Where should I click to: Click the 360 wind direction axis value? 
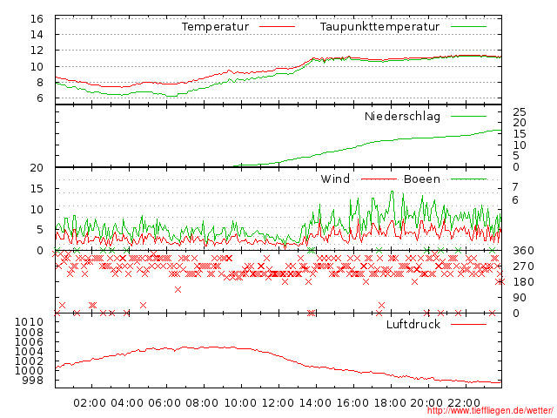(523, 251)
